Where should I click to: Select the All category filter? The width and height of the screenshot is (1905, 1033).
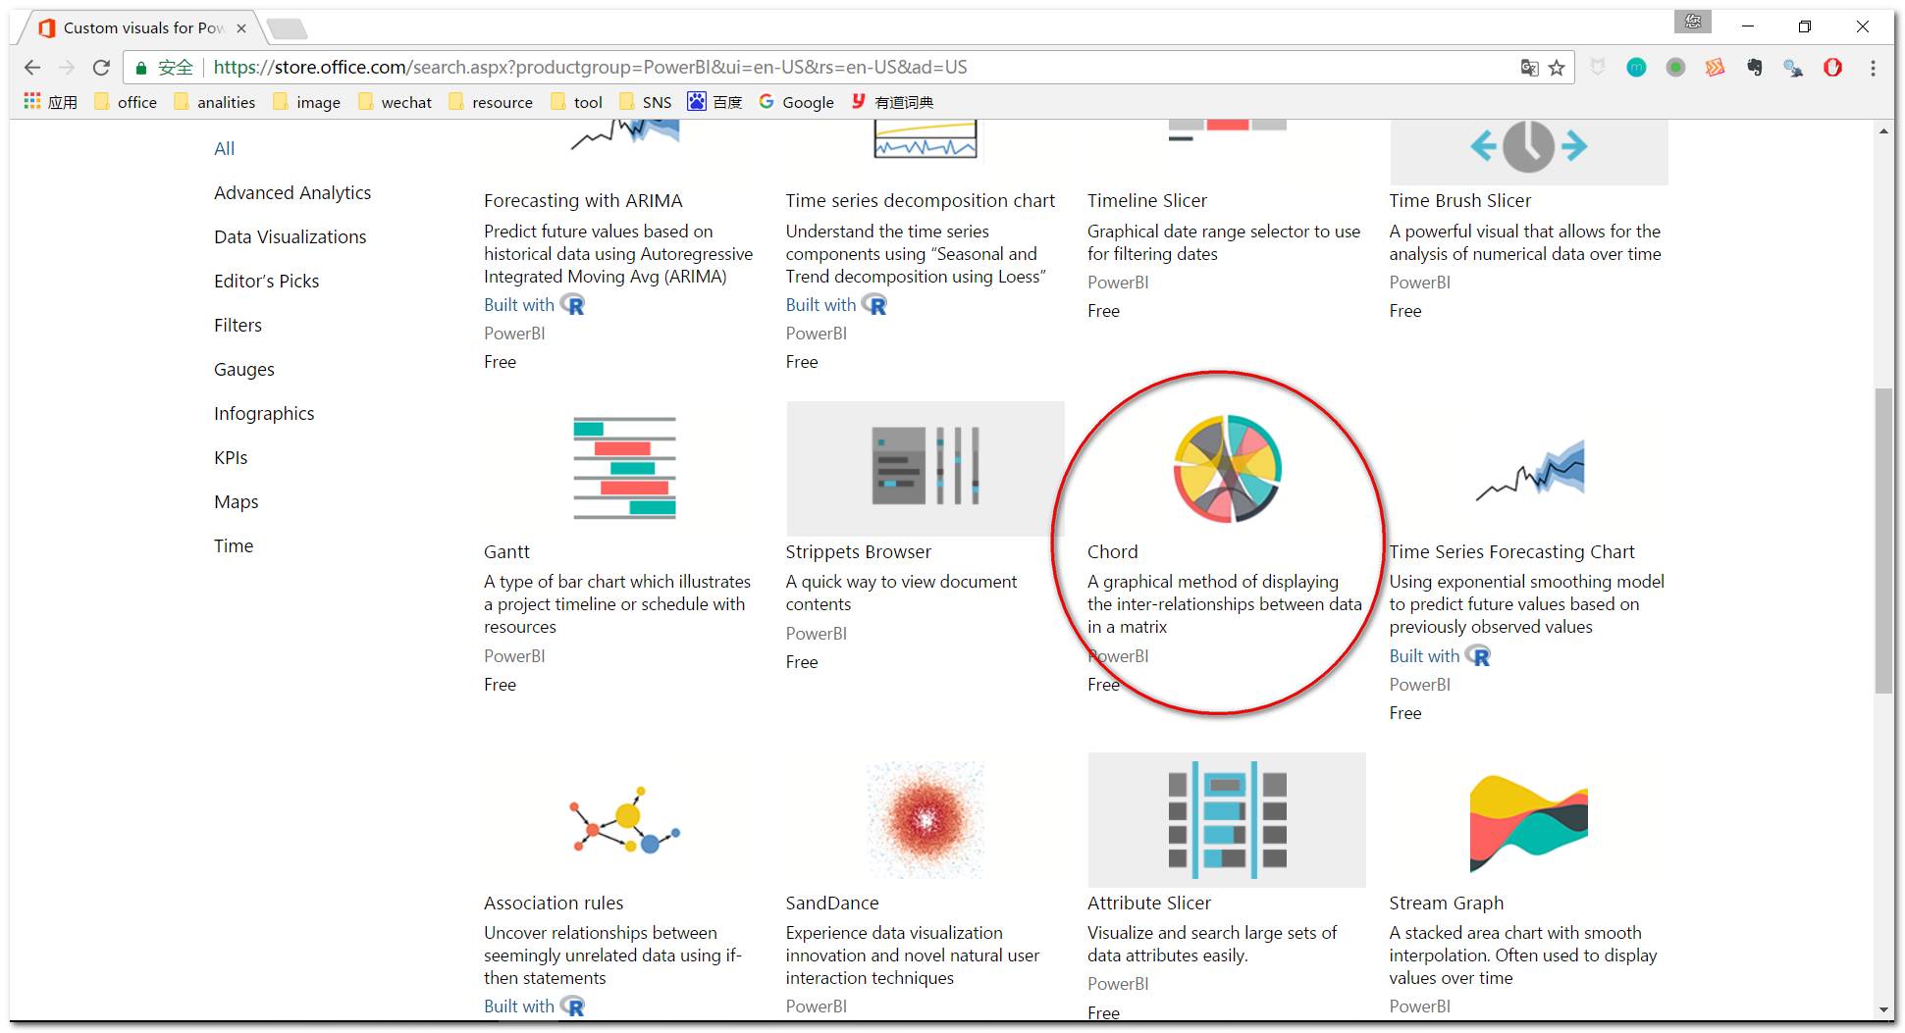(225, 149)
